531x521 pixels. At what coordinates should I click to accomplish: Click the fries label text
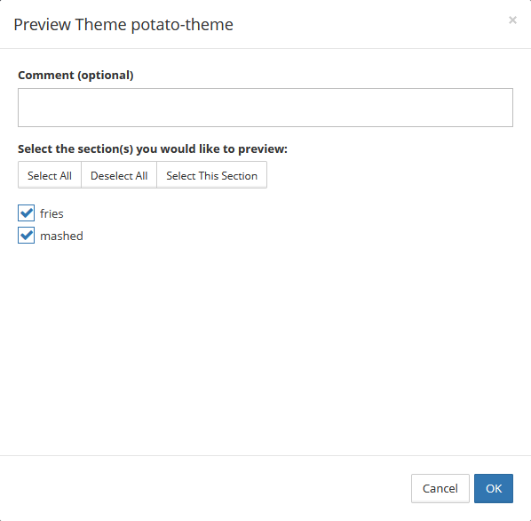52,214
